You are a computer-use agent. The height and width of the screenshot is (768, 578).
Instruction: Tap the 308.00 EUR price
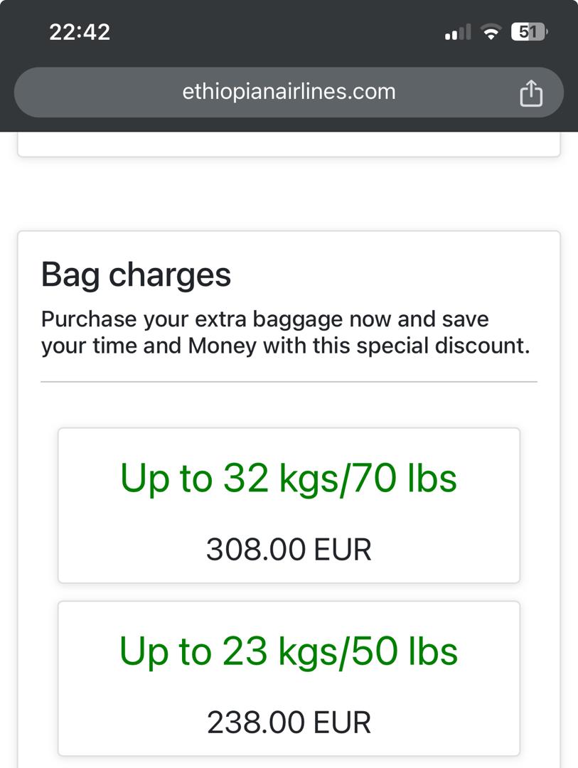tap(289, 550)
